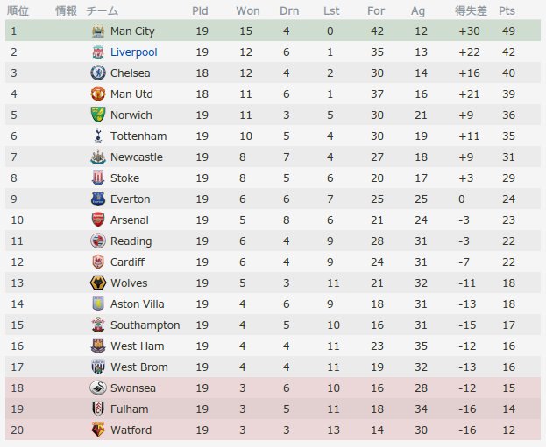Click the 順位 column header
Screen dimensions: 546x447
18,10
